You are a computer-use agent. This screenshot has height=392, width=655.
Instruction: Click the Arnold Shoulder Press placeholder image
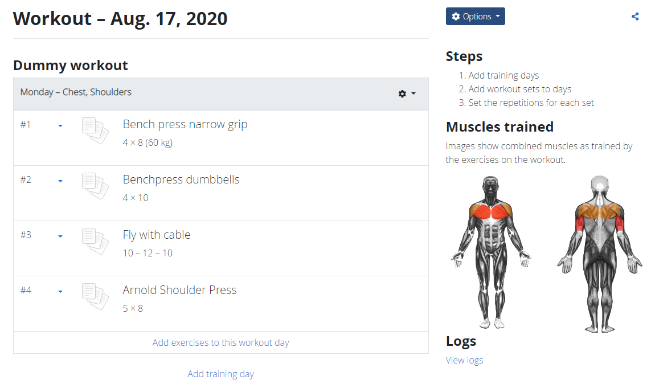pyautogui.click(x=95, y=296)
